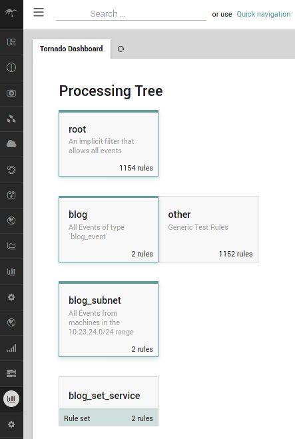Open the history circular-arrow icon
This screenshot has height=439, width=295.
[x=11, y=170]
